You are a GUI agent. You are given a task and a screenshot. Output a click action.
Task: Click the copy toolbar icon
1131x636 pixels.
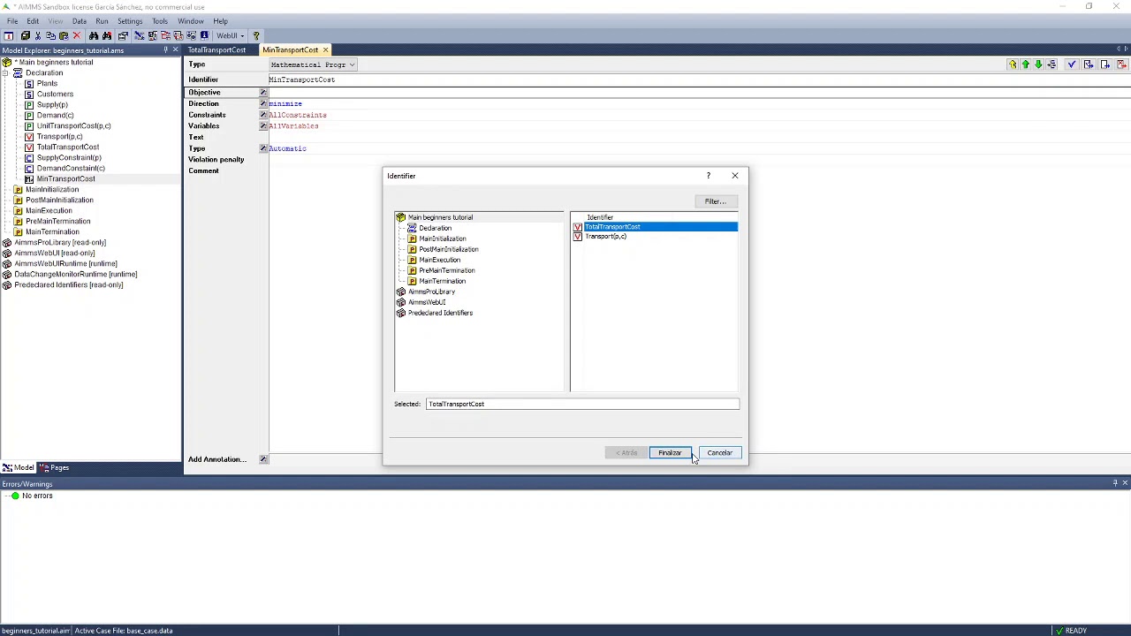(50, 36)
